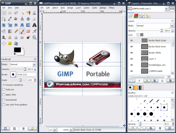Select the Free Select lasso tool
Viewport: 176px width, 133px height.
click(x=16, y=13)
